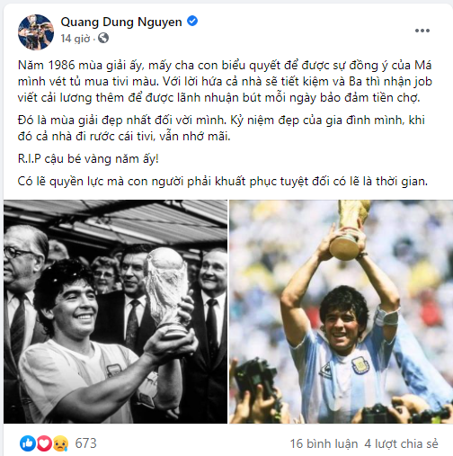Screen dimensions: 453x456
Task: Open the '14 giờ' timestamp link
Action: (75, 39)
